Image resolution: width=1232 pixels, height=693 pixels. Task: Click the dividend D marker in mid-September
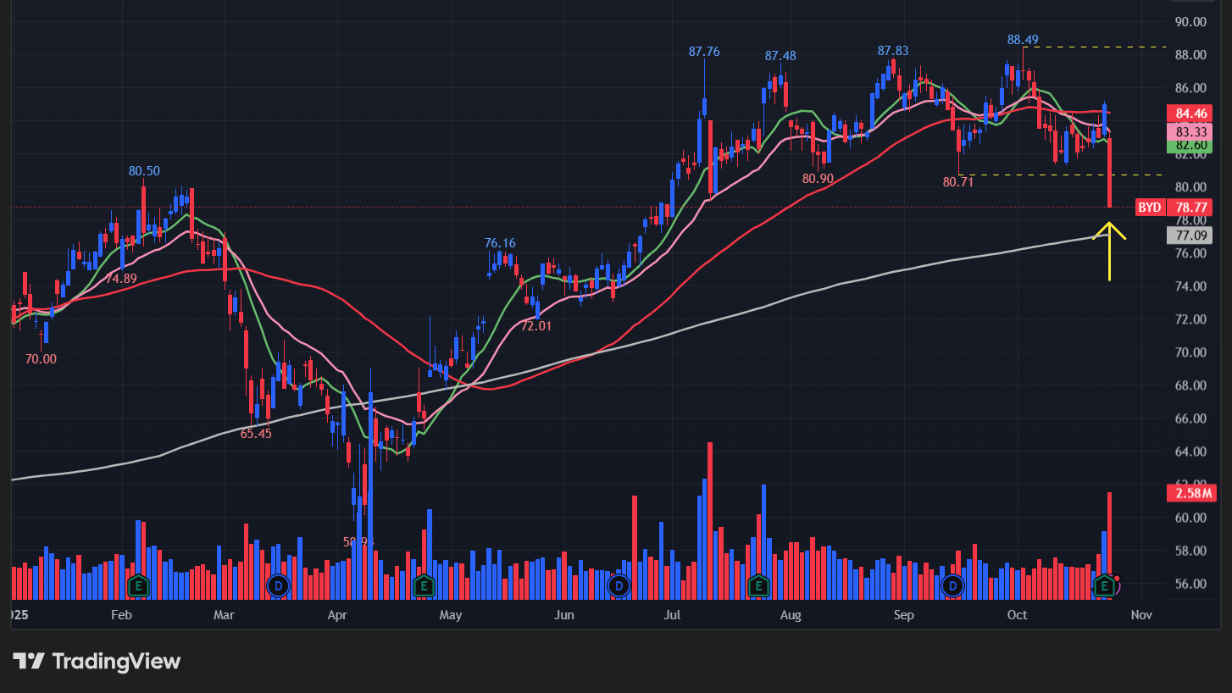click(x=953, y=585)
